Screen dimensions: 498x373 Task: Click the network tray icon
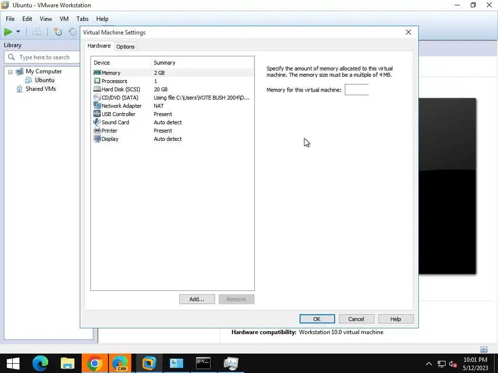(441, 363)
